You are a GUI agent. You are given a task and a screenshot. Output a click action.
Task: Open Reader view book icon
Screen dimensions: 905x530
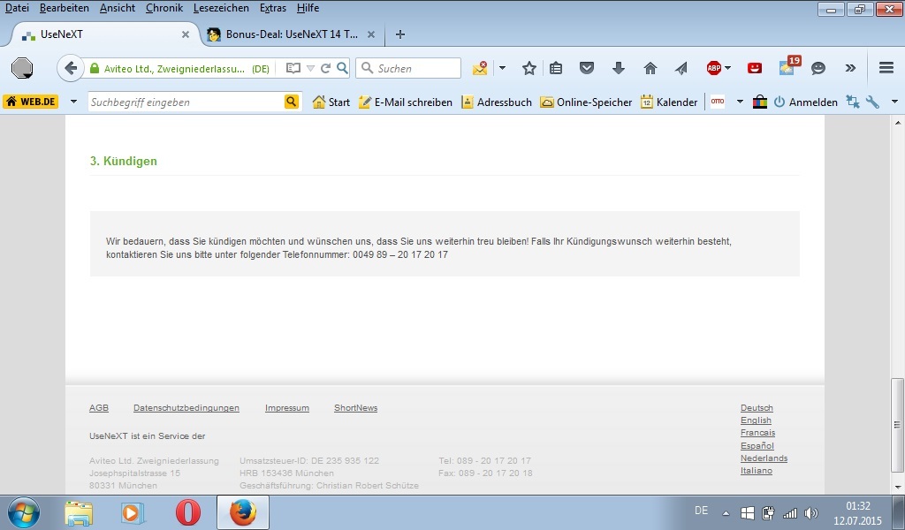293,68
